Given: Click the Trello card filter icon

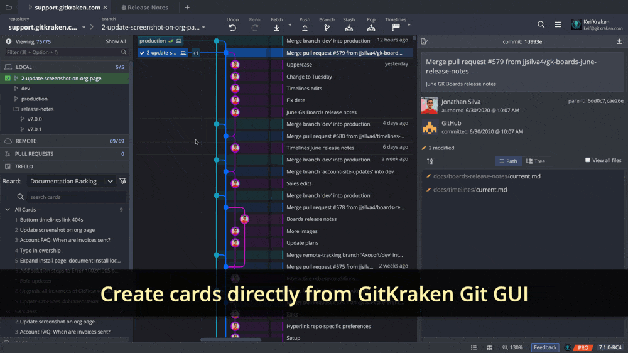Looking at the screenshot, I should pyautogui.click(x=122, y=181).
